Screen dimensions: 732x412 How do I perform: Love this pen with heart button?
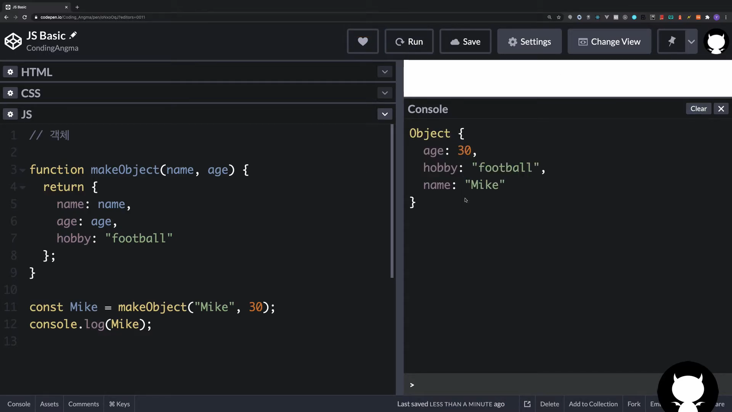click(x=363, y=41)
